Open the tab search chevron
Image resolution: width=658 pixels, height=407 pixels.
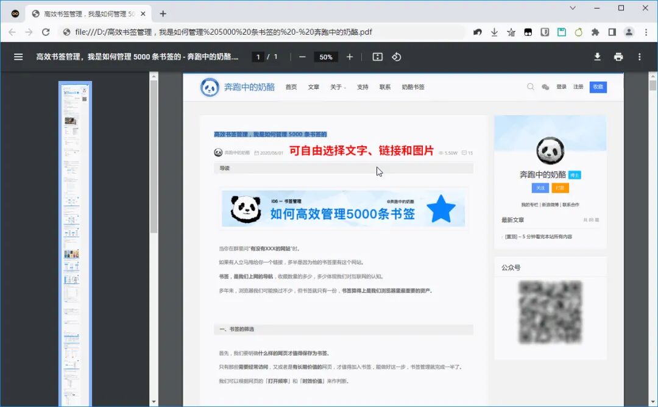pos(572,8)
